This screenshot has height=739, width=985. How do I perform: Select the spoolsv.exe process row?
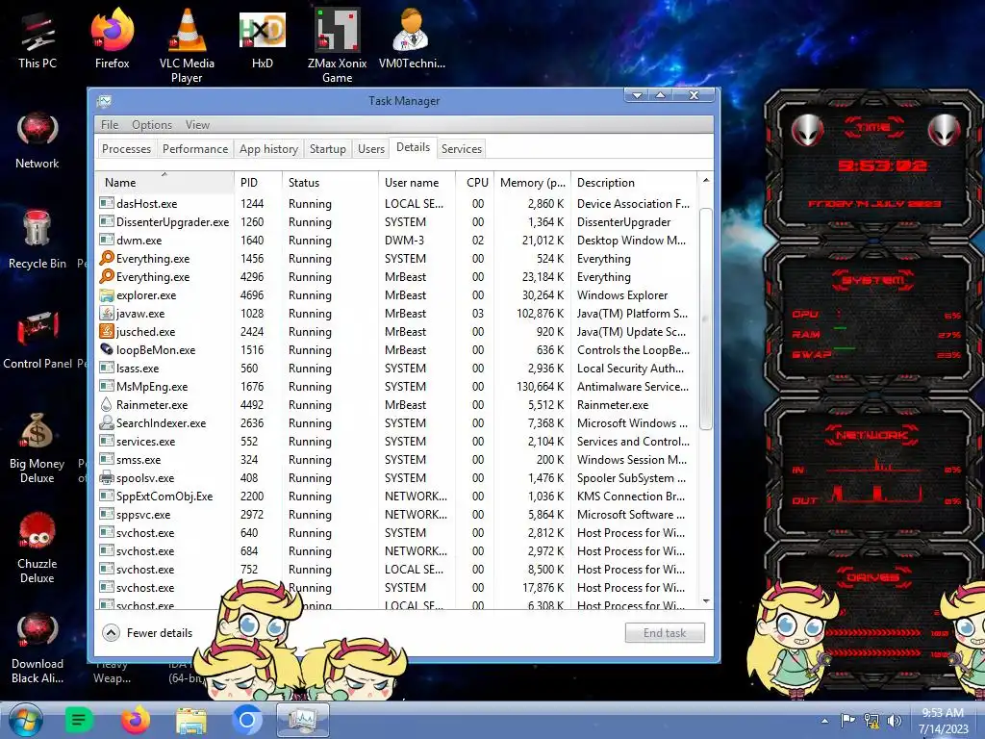(395, 477)
